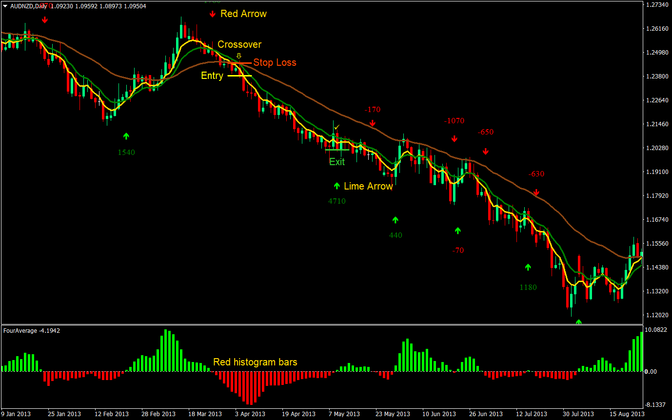Select the red arrow above the -630 label
The width and height of the screenshot is (672, 420).
coord(536,192)
